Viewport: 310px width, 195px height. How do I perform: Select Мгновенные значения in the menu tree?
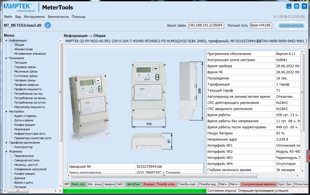[x=30, y=54]
